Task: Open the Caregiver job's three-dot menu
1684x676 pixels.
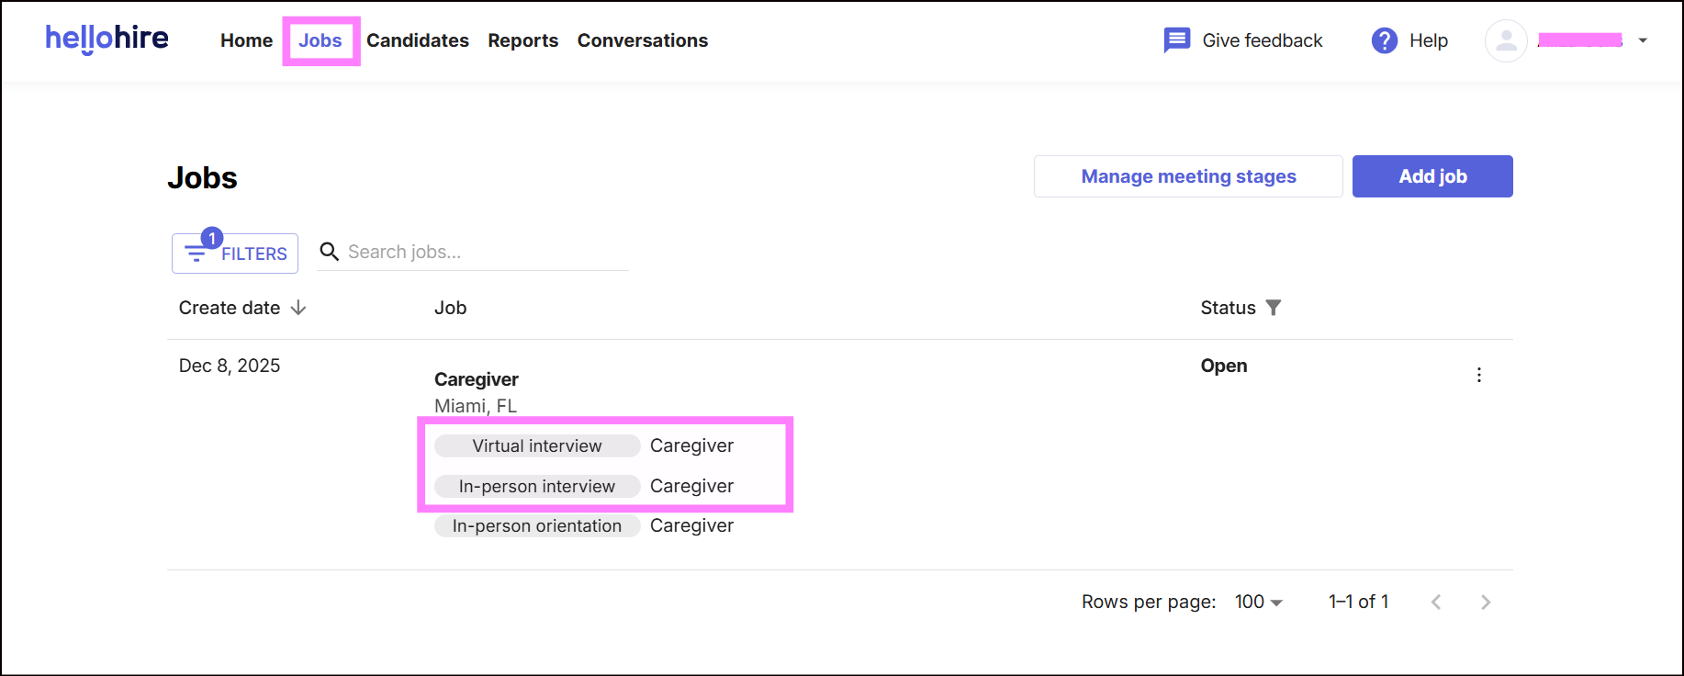Action: pyautogui.click(x=1478, y=375)
